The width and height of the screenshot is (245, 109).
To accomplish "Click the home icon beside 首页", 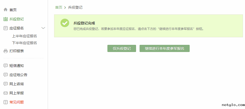I will 5,10.
